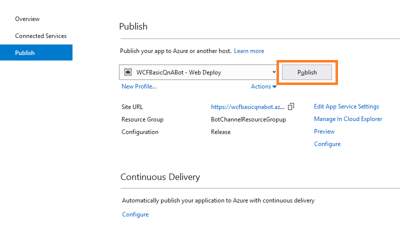Copy the Site URL with the copy icon
The image size is (400, 241).
coord(291,106)
